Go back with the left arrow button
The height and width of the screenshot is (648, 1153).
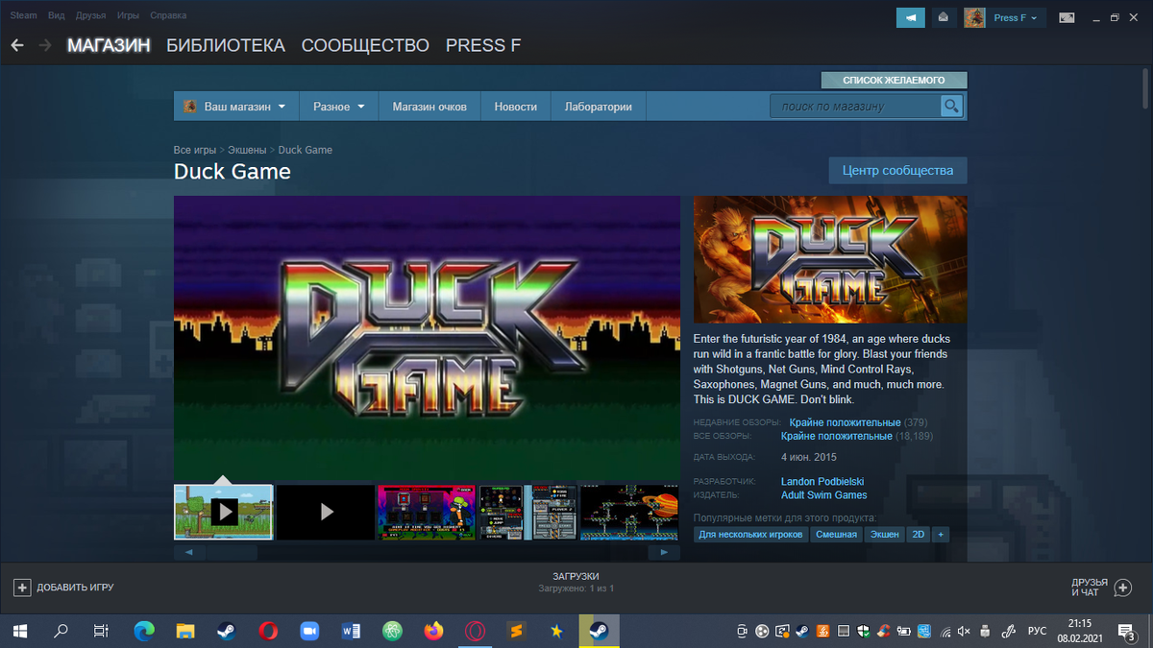tap(17, 45)
